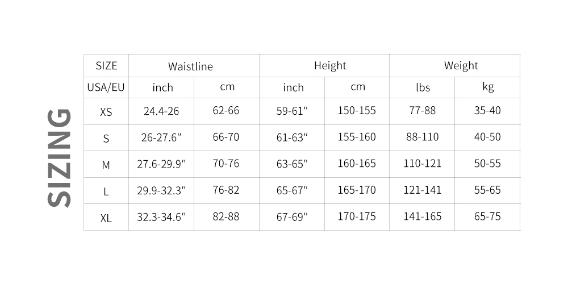Select the M size row label
The height and width of the screenshot is (284, 568).
[106, 165]
